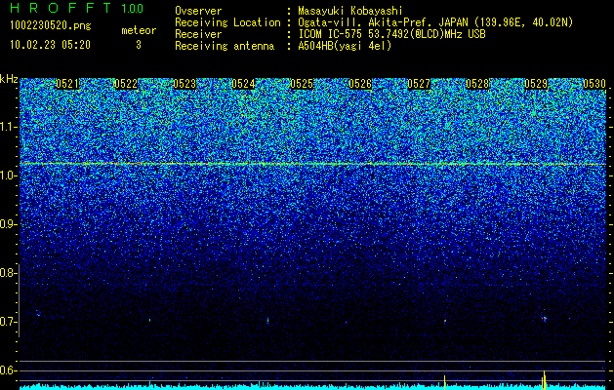Viewport: 614px width, 390px height.
Task: Click the 0524 time marker
Action: pos(243,84)
